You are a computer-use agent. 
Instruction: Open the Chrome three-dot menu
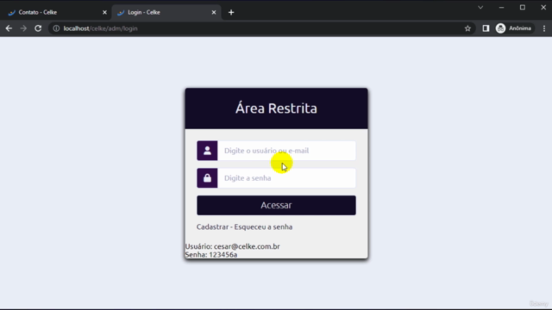544,28
